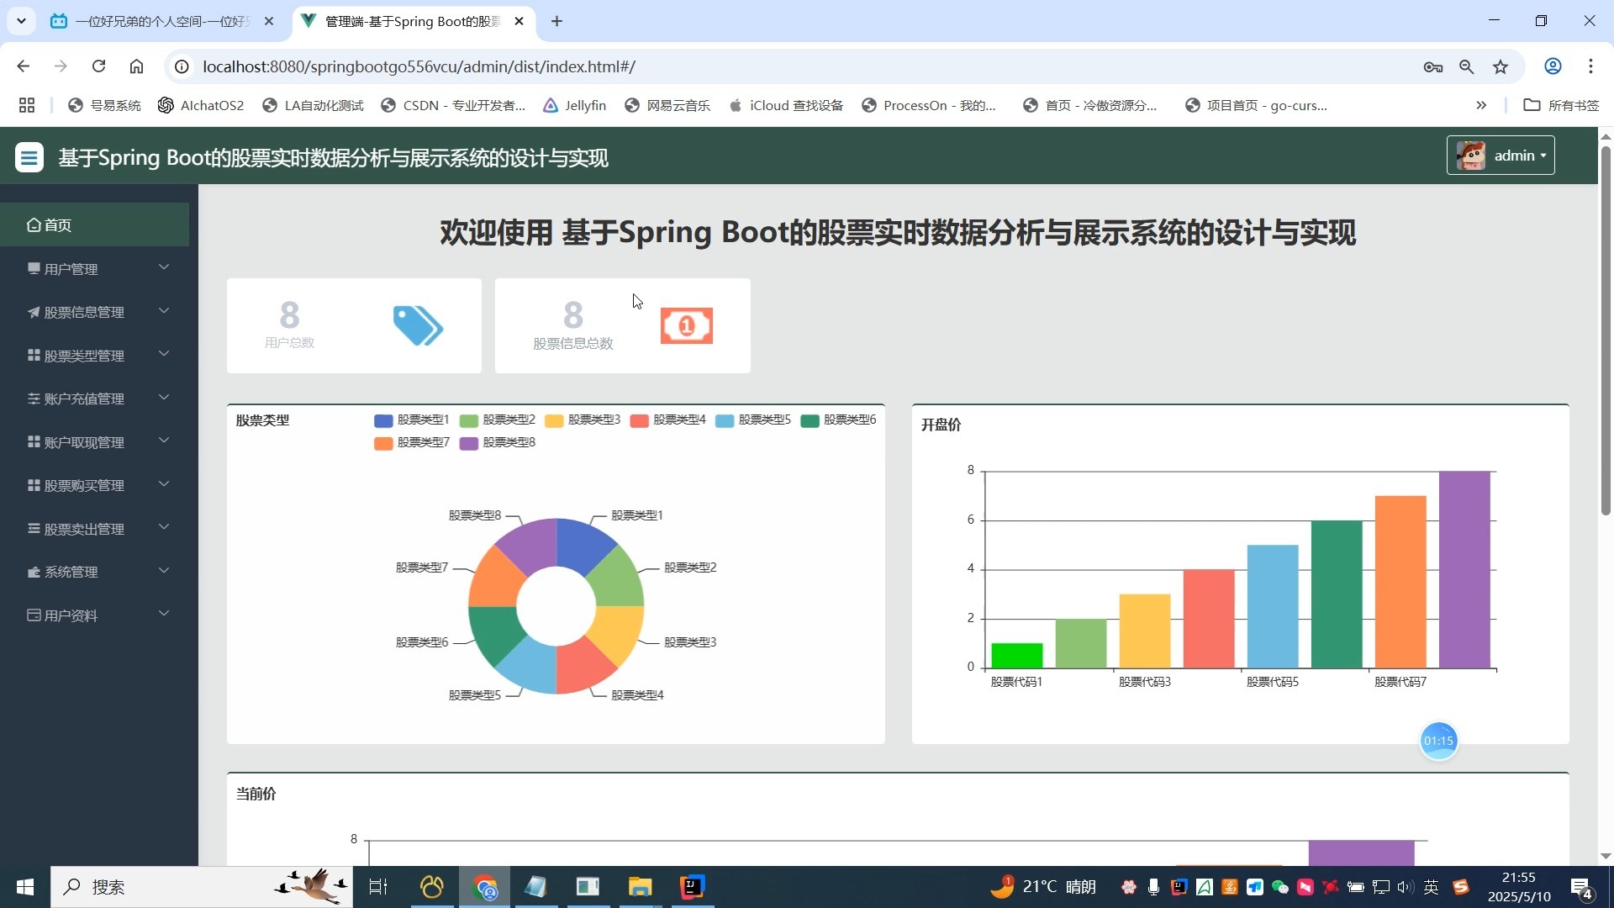This screenshot has width=1614, height=908.
Task: Toggle the 股票类型6 legend item
Action: pyautogui.click(x=839, y=420)
